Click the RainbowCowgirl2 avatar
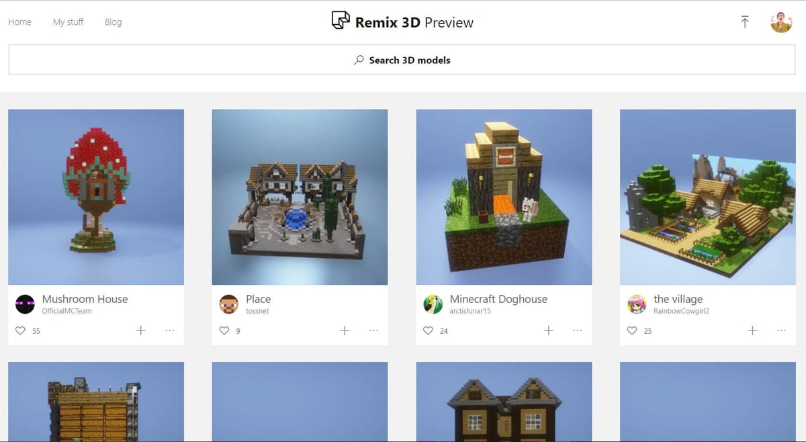 click(x=637, y=304)
